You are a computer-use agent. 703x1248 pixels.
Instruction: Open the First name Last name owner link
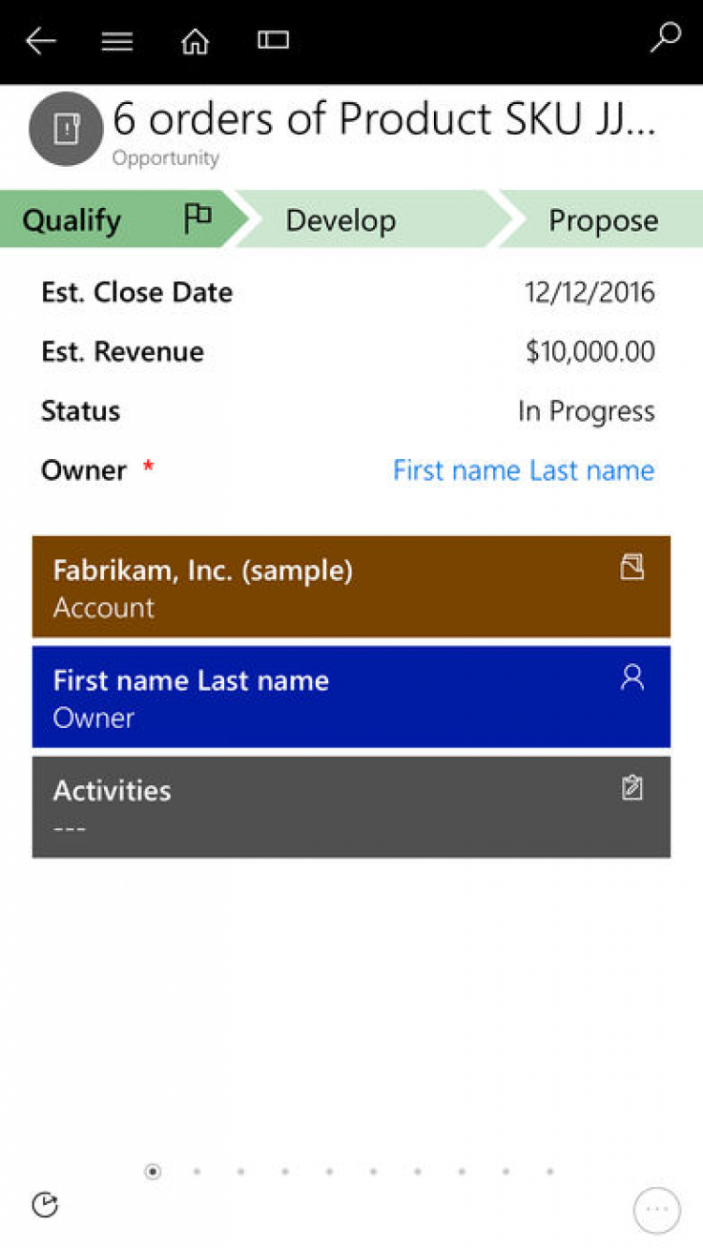pos(523,470)
